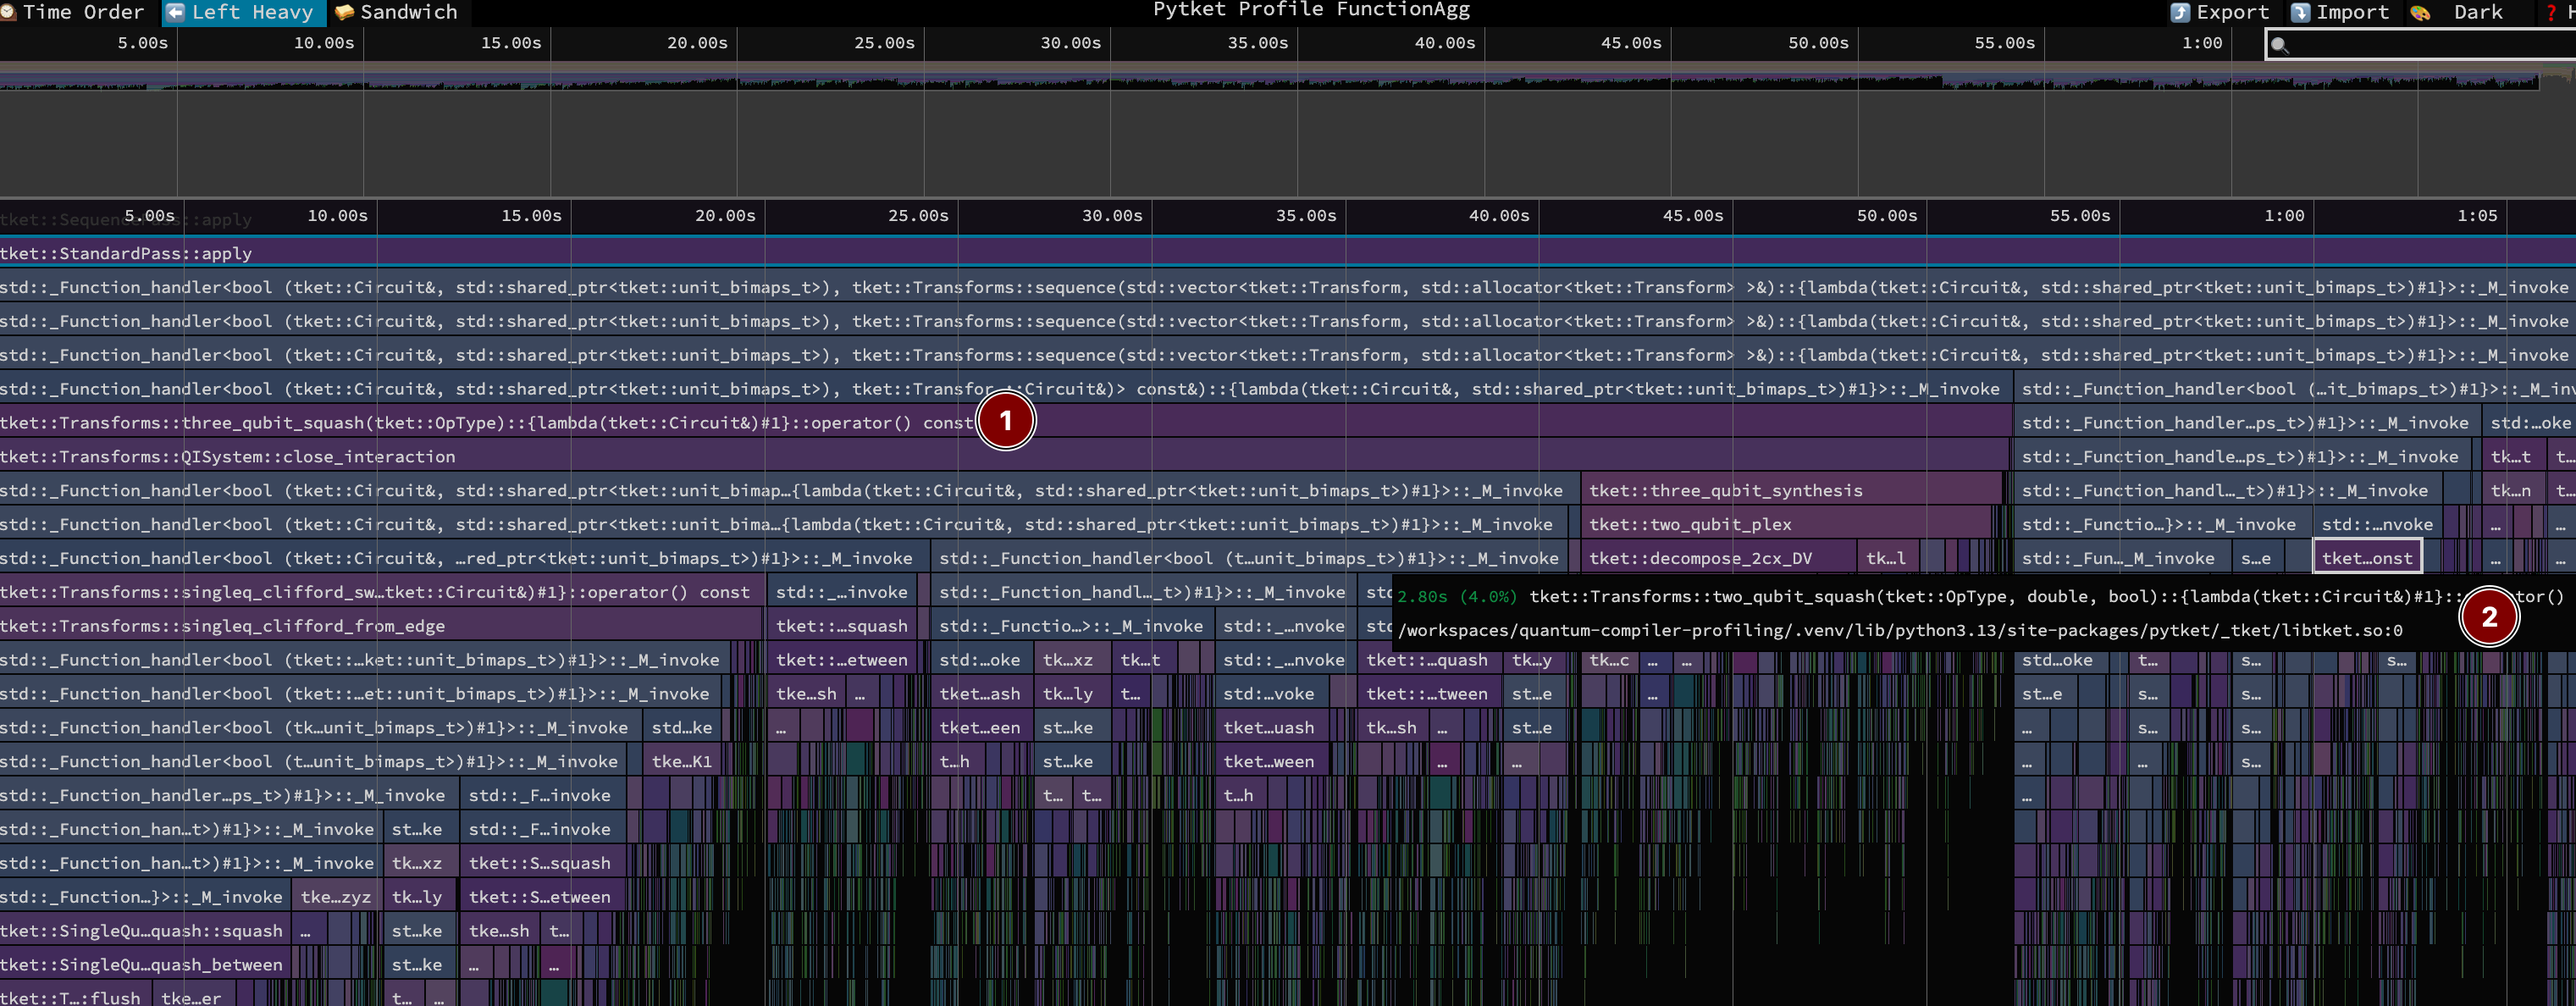Viewport: 2576px width, 1006px height.
Task: Click the red question mark help icon
Action: tap(2551, 12)
